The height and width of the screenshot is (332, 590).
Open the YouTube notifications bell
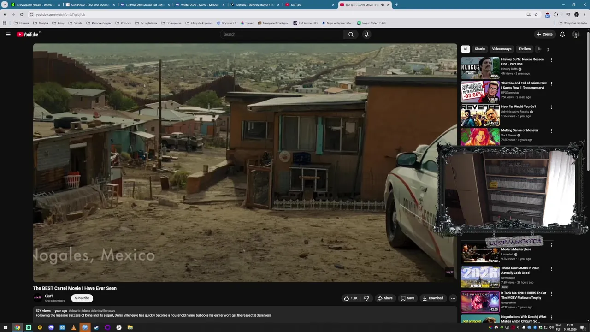tap(562, 34)
